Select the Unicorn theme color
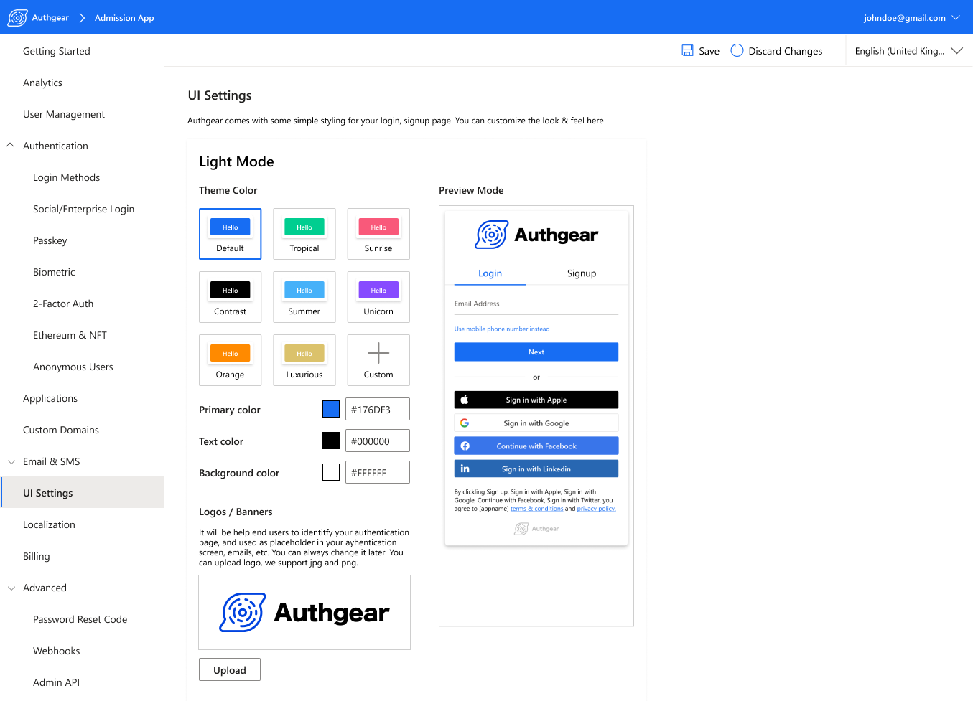The width and height of the screenshot is (973, 701). coord(378,296)
